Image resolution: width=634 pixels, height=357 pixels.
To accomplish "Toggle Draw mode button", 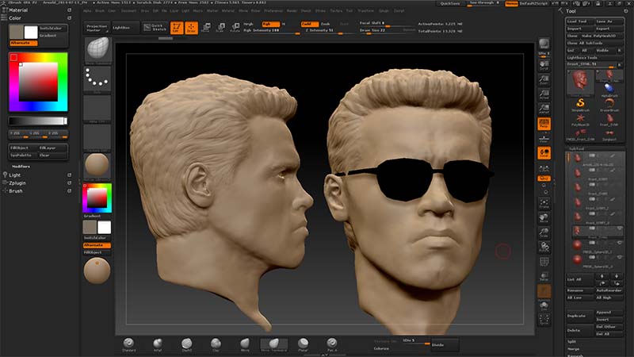I will (191, 28).
